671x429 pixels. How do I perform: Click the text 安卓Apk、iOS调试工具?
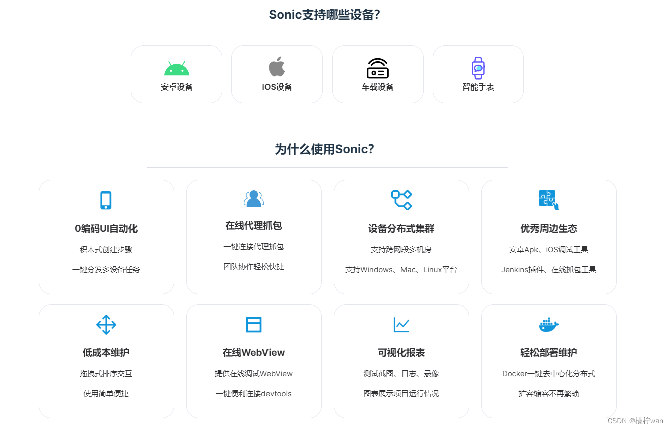[549, 250]
